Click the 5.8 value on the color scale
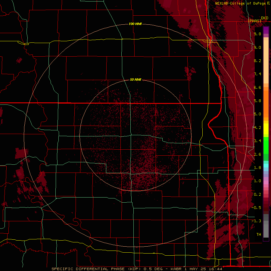This screenshot has width=271, height=271. 257,101
